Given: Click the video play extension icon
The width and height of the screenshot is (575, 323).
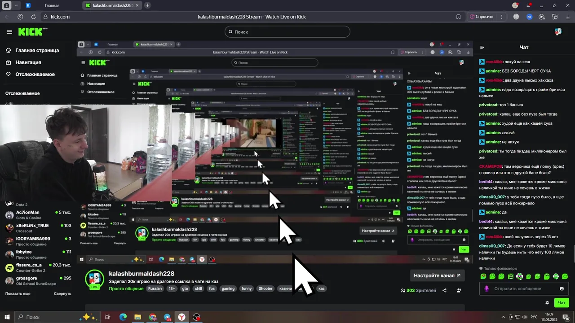Looking at the screenshot, I should point(542,17).
